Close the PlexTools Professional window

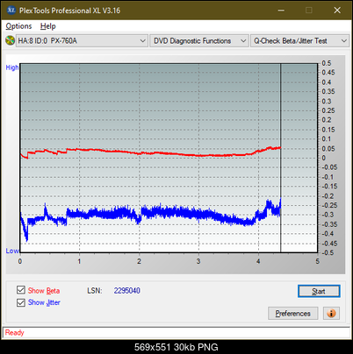tap(337, 11)
